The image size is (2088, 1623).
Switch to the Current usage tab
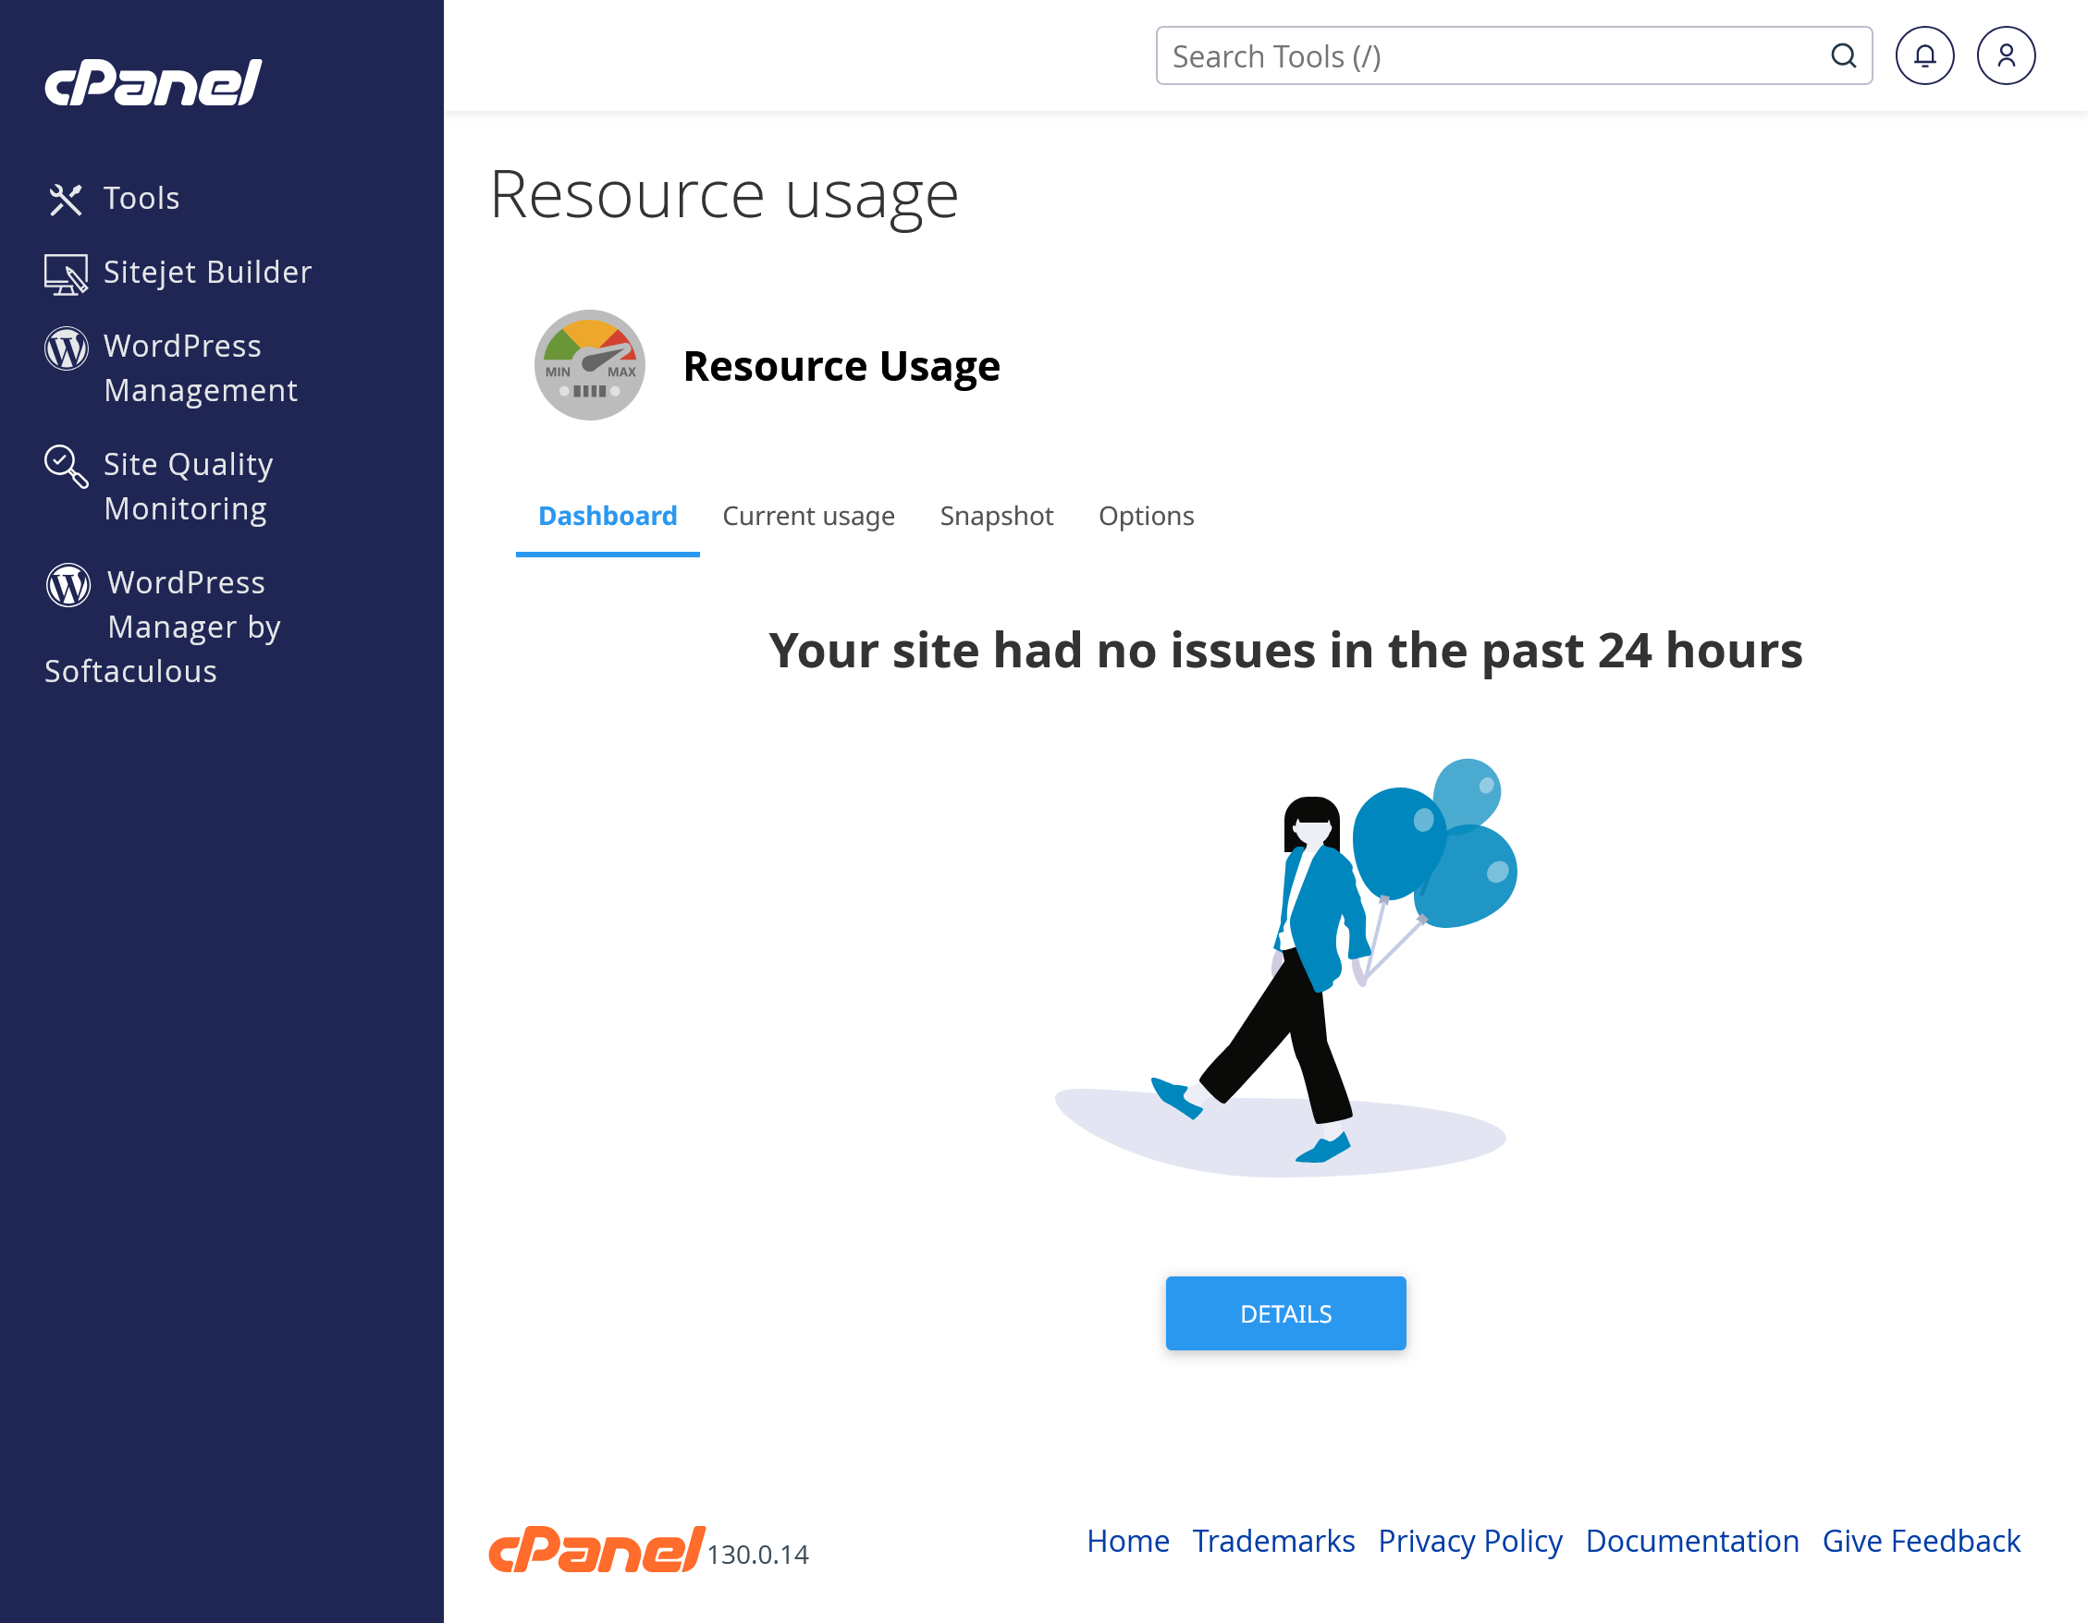pyautogui.click(x=808, y=516)
